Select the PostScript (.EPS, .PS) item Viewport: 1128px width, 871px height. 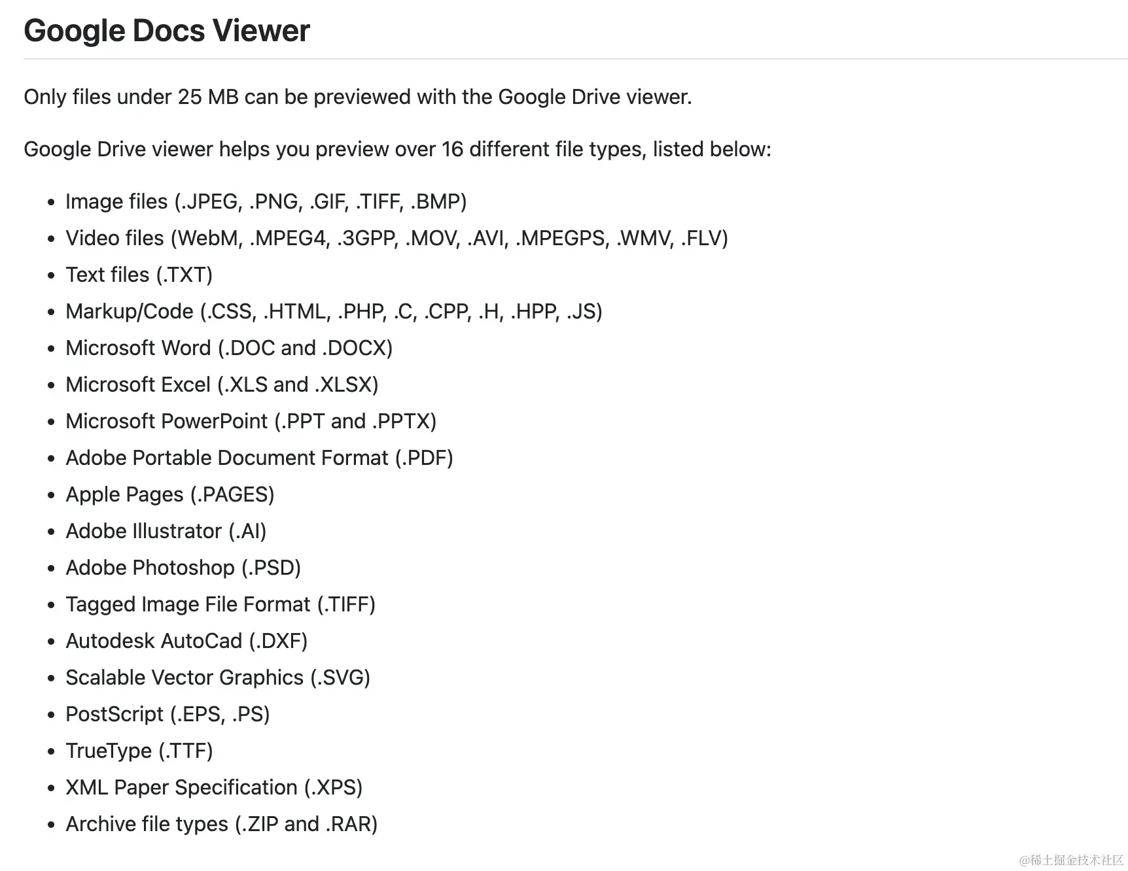[168, 714]
